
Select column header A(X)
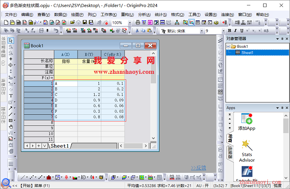66,54
